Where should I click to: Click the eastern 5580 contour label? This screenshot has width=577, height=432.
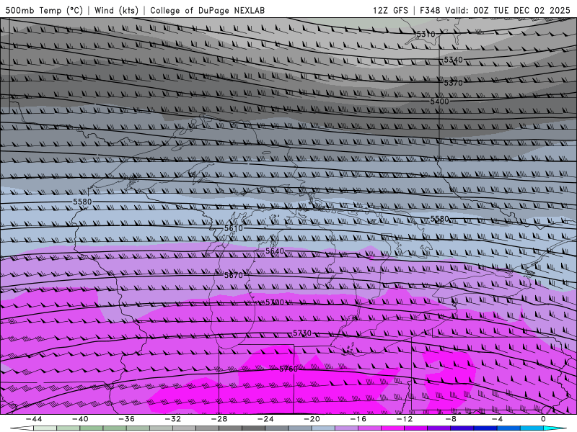point(439,219)
